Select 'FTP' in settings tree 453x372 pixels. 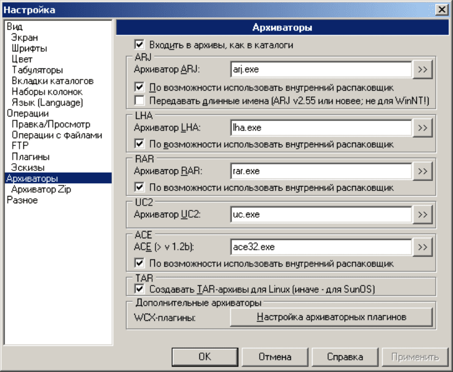[x=20, y=145]
